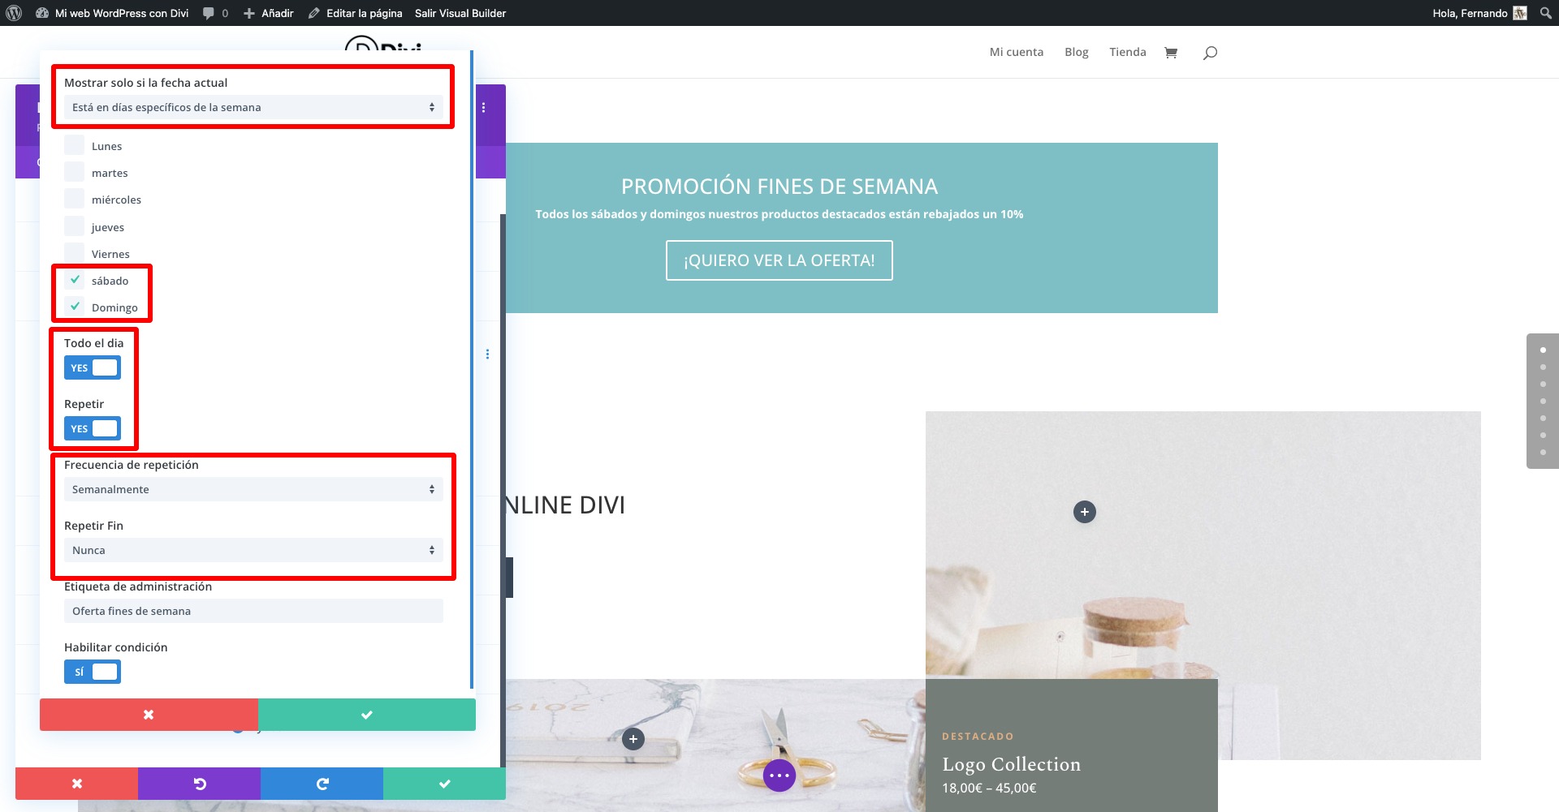The height and width of the screenshot is (812, 1559).
Task: Open the Mostrar solo si la fecha dropdown
Action: click(x=253, y=107)
